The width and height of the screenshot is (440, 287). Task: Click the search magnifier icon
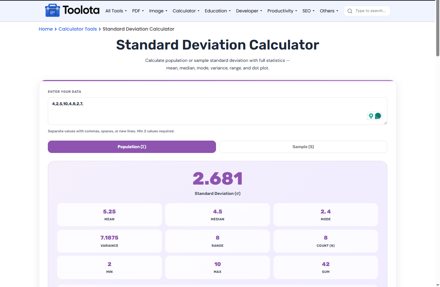350,11
